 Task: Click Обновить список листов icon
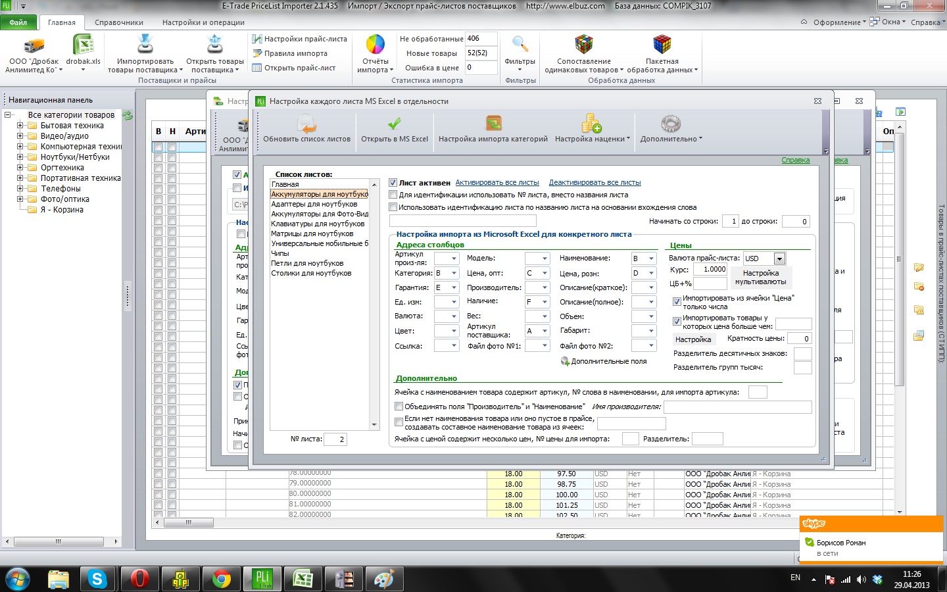click(306, 124)
